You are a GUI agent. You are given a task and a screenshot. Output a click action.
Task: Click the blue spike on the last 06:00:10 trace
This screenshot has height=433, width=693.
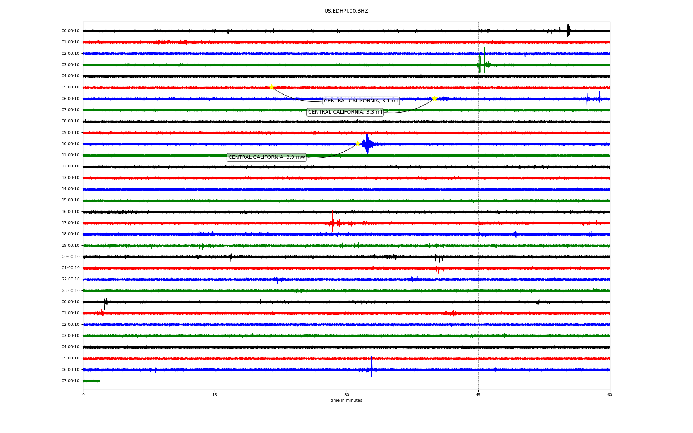(372, 369)
